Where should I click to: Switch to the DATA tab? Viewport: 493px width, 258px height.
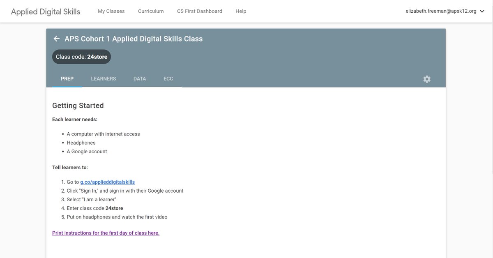(x=140, y=78)
